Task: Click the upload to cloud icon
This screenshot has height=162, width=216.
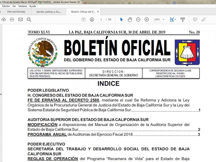Action: click(x=4, y=19)
